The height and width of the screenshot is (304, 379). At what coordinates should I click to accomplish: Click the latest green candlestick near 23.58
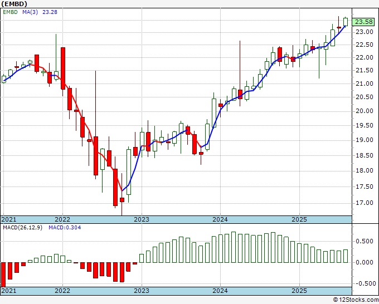coord(346,22)
